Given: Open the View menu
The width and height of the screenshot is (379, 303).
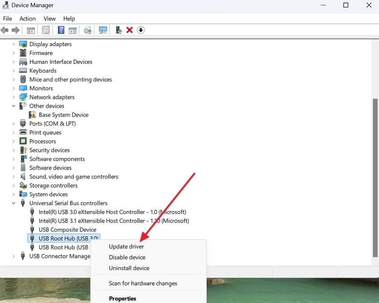Looking at the screenshot, I should pyautogui.click(x=49, y=19).
